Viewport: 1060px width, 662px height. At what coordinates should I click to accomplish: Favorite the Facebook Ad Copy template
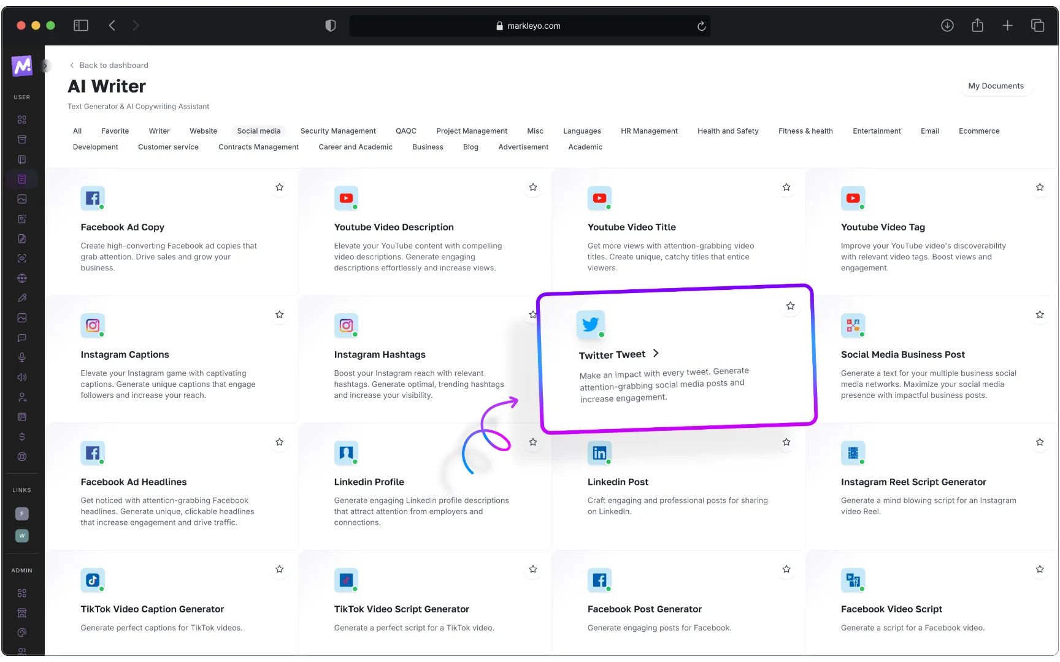[280, 188]
